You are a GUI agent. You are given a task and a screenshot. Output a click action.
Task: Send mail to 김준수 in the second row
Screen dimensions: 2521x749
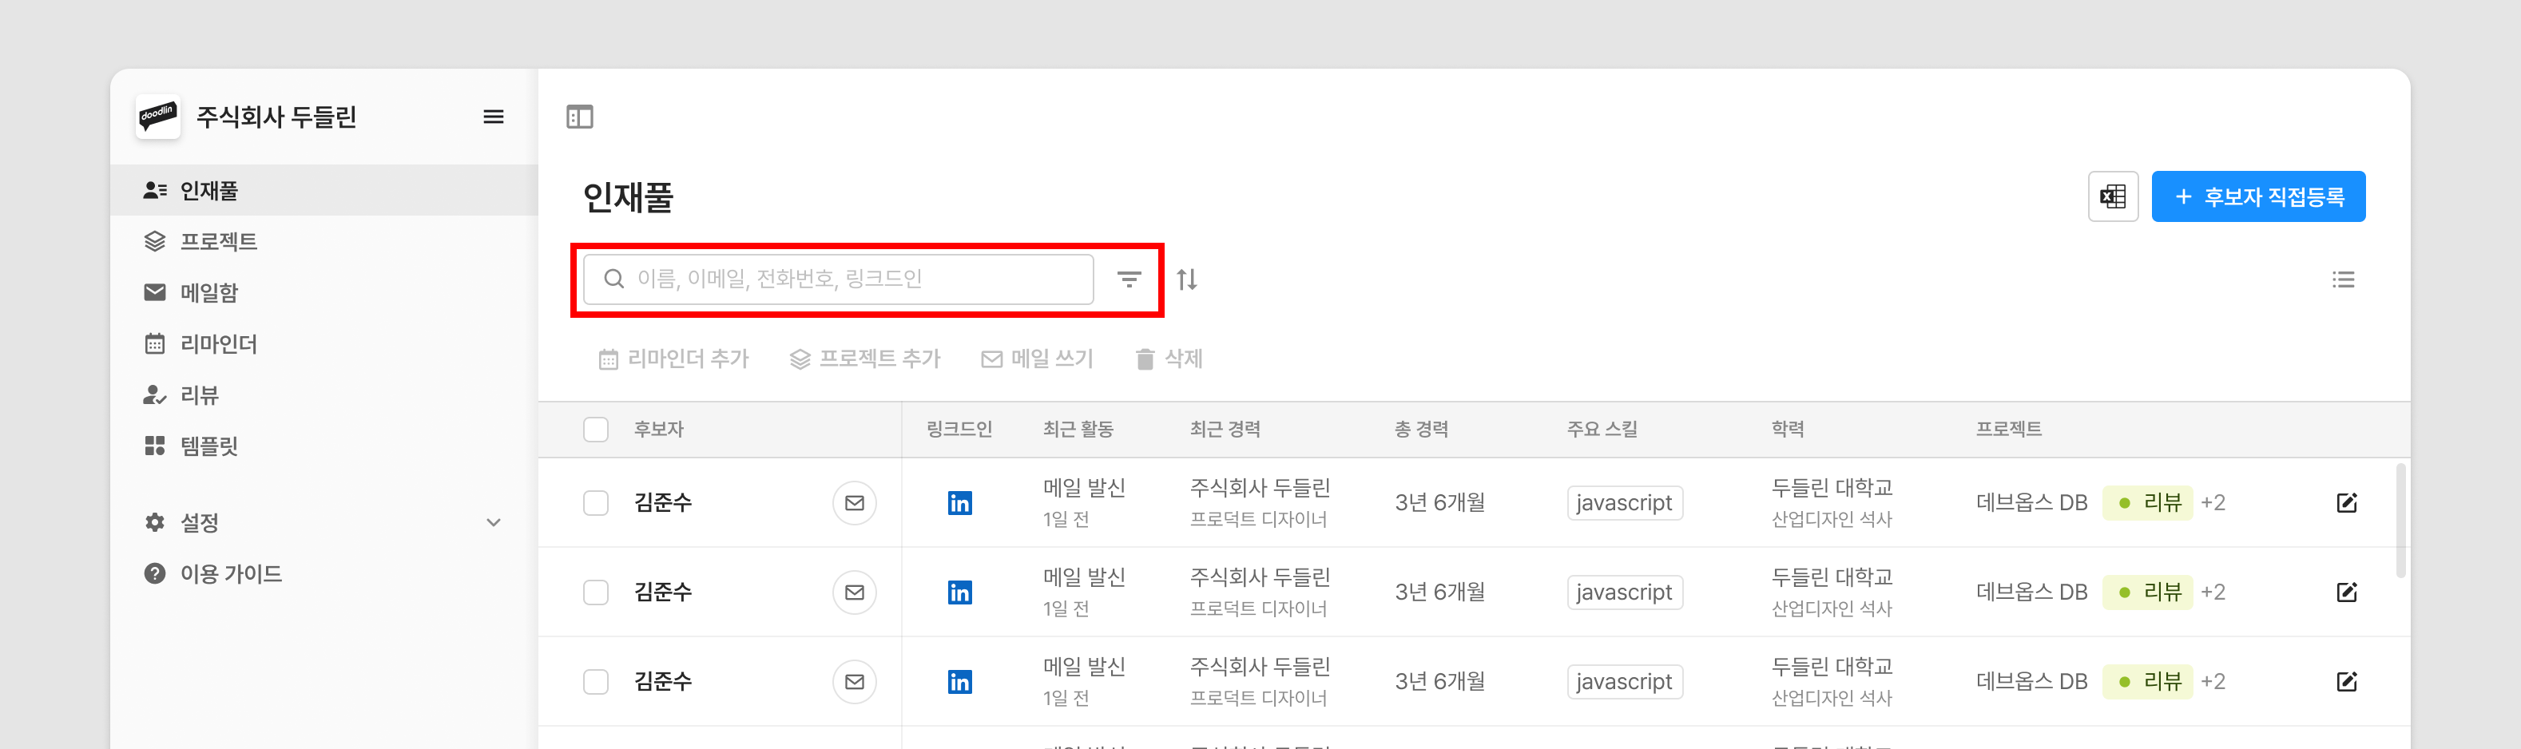coord(855,592)
